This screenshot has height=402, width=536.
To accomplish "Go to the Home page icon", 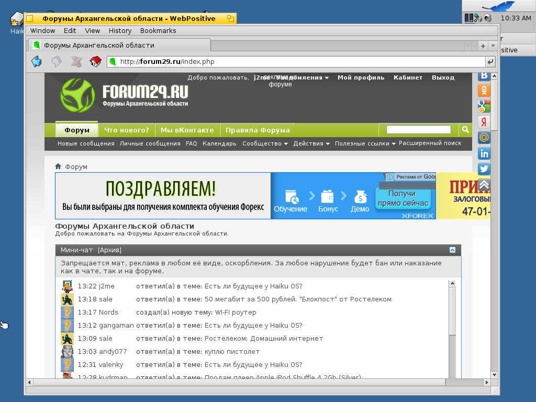I will [96, 62].
